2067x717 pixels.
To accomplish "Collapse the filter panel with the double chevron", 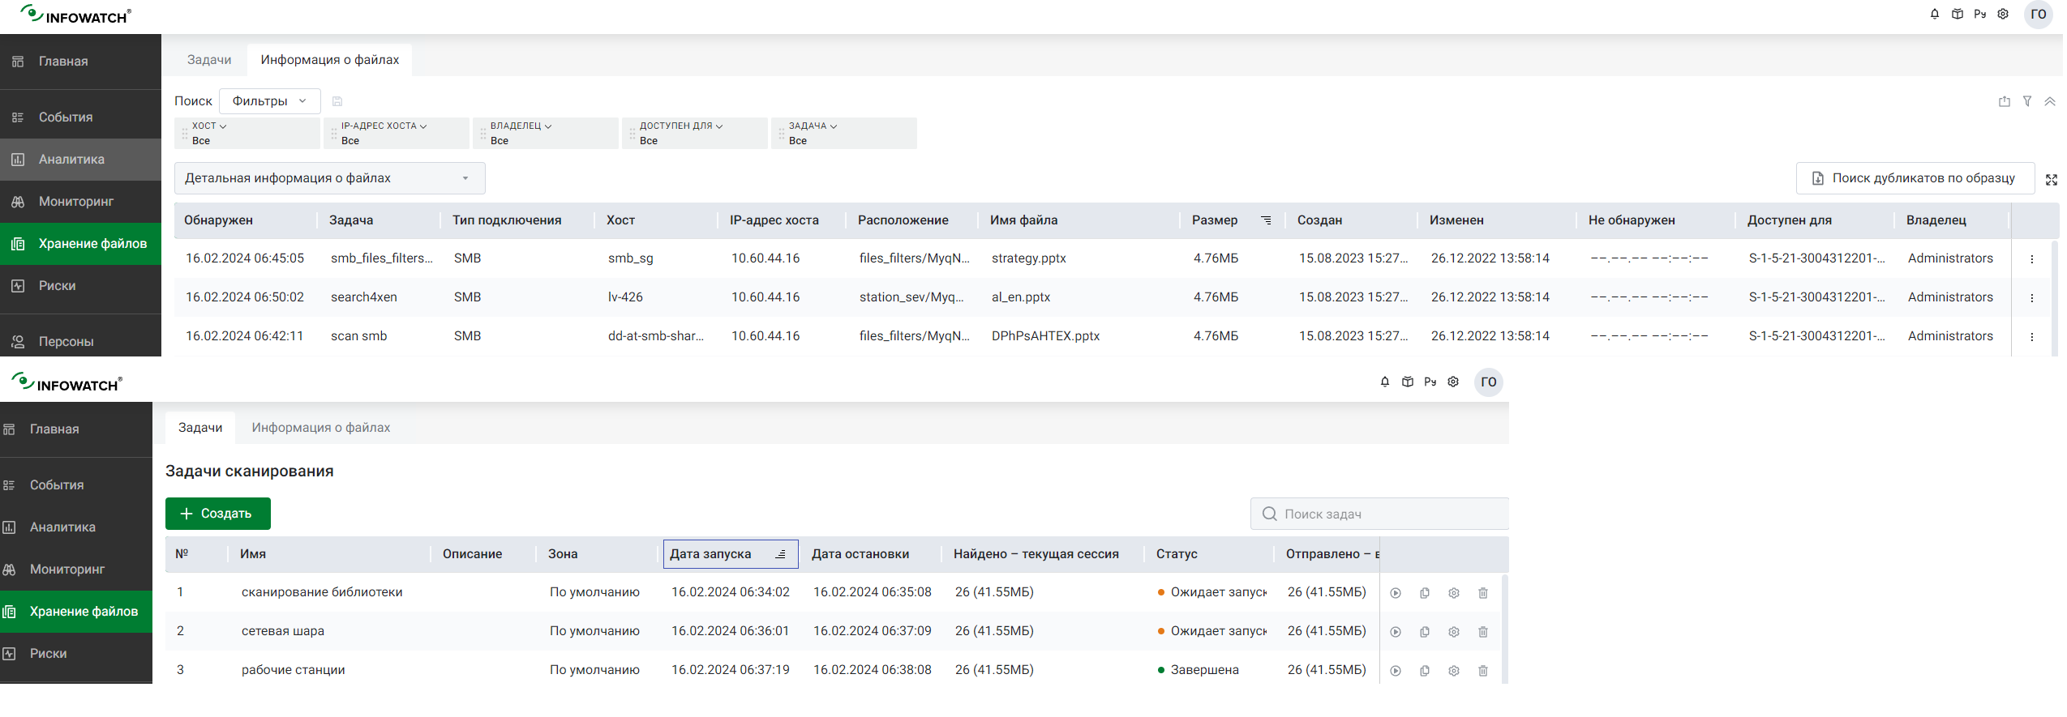I will [2049, 101].
